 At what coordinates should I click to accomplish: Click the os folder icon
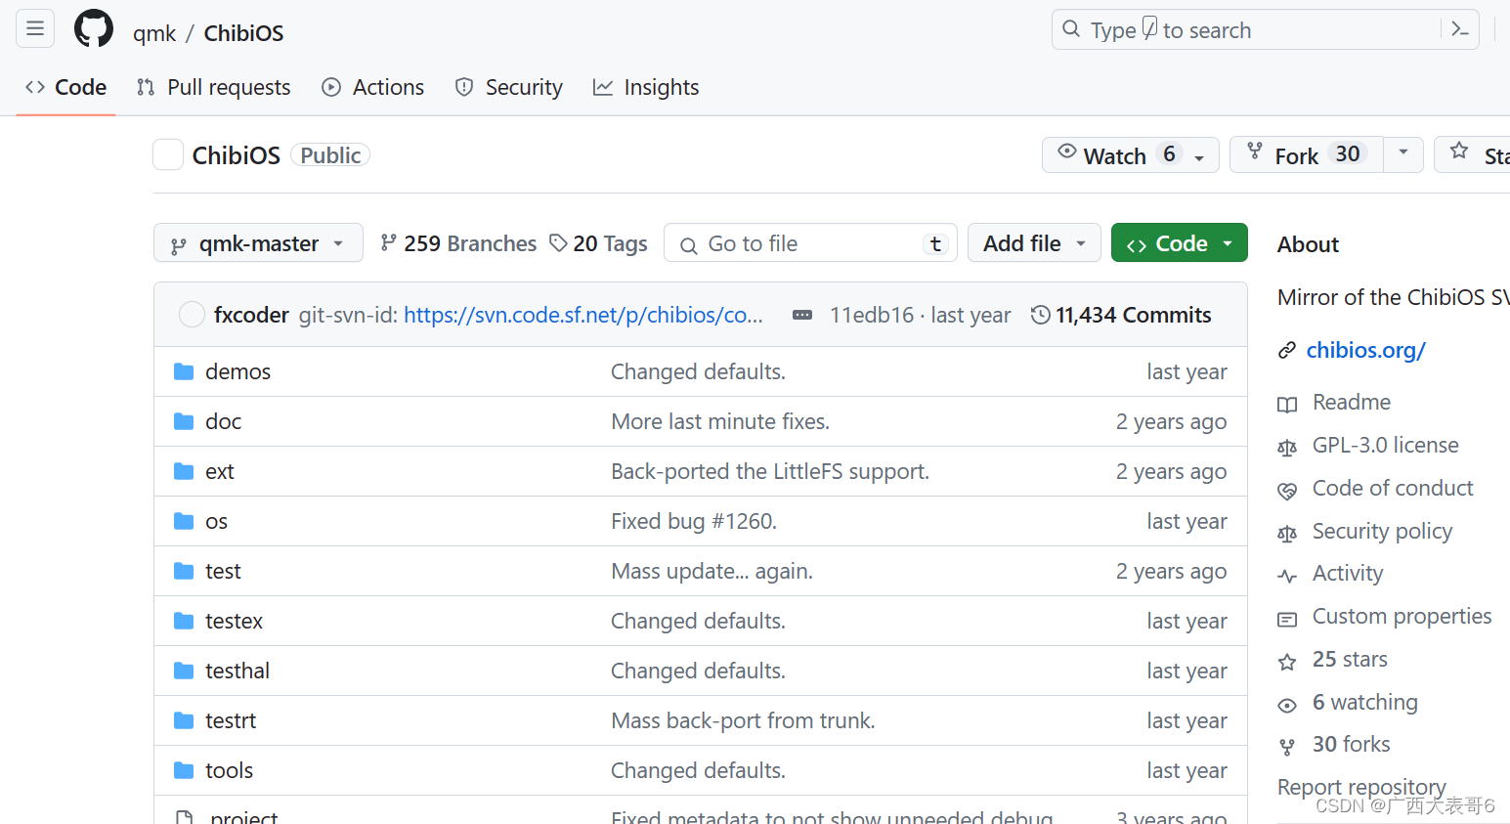(x=184, y=521)
